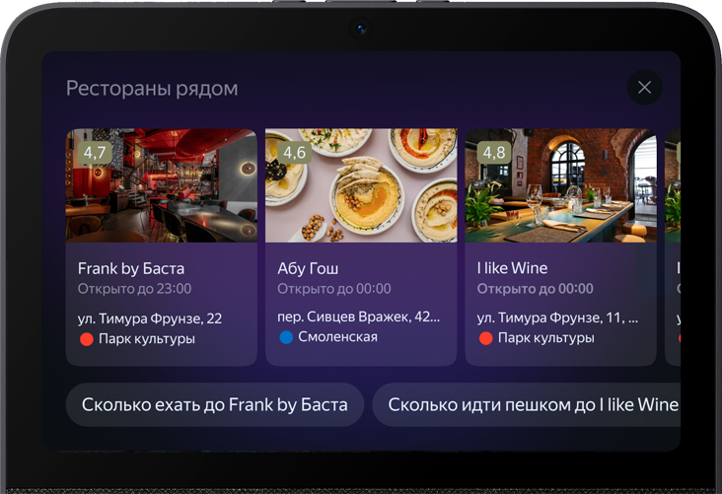This screenshot has height=494, width=722.
Task: Tap the 4,6 rating badge
Action: point(294,152)
